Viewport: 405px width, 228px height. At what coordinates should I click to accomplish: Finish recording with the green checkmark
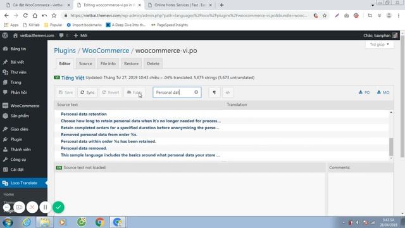[x=58, y=207]
